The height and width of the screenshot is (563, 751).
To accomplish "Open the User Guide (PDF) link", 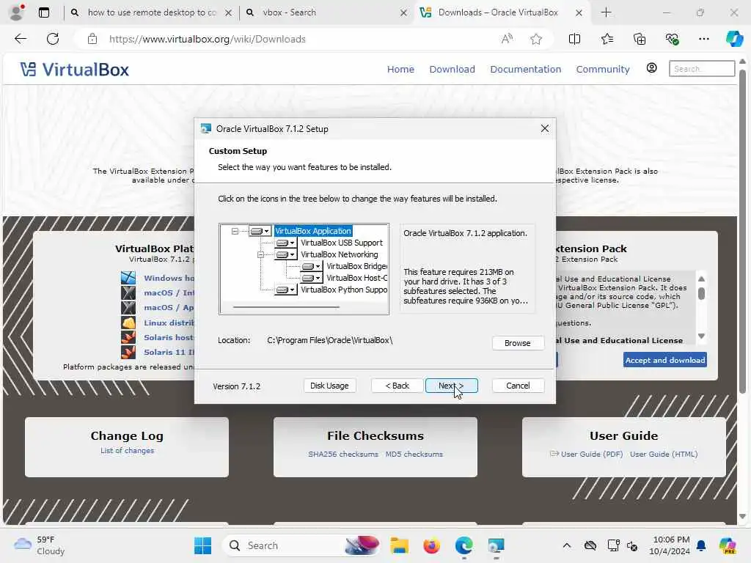I will (592, 455).
